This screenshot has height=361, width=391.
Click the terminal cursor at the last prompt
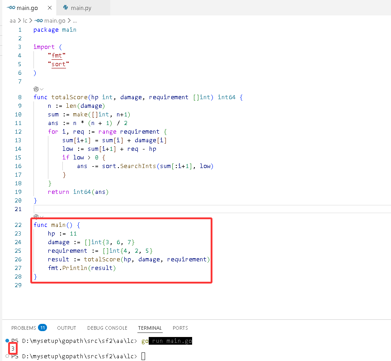coord(143,356)
